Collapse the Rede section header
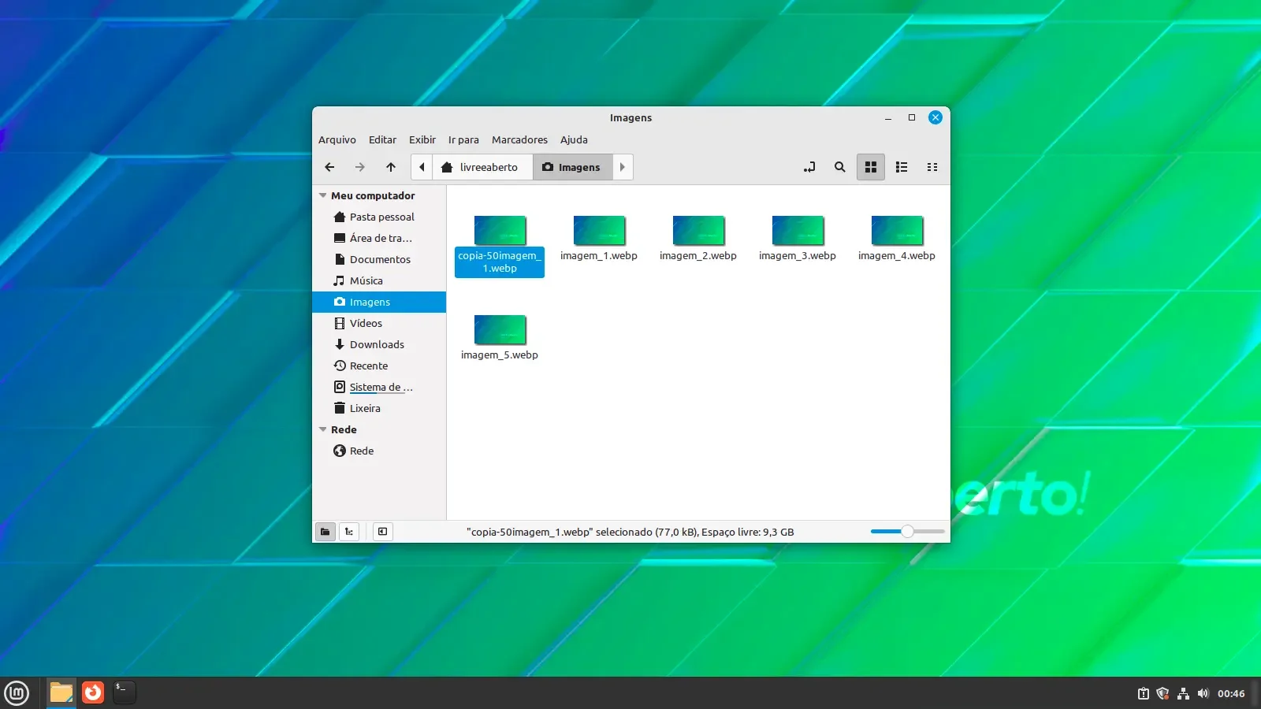The width and height of the screenshot is (1261, 709). coord(323,429)
